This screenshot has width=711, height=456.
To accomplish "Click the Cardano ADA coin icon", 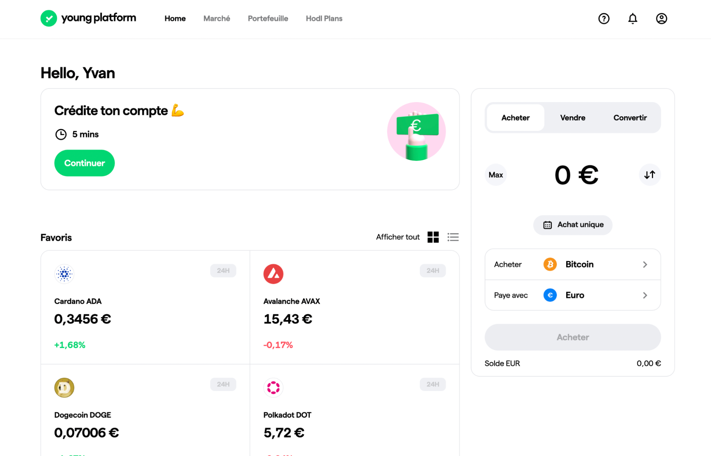I will point(64,274).
